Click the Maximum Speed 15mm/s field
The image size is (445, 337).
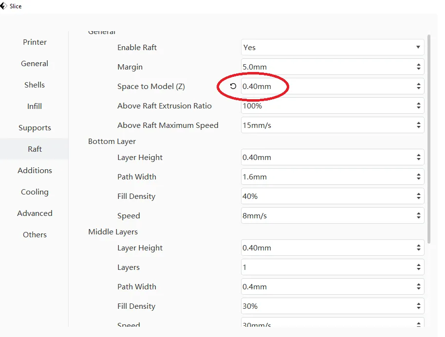tap(333, 125)
